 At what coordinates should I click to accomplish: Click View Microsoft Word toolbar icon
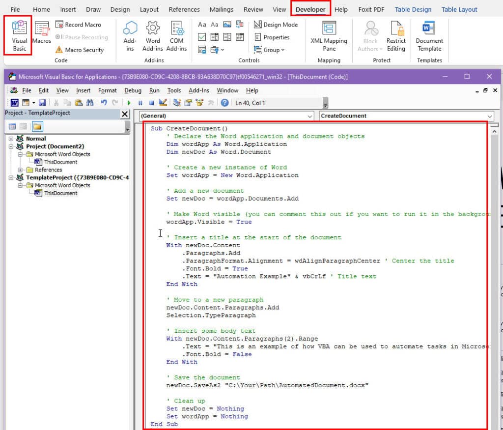coord(14,103)
